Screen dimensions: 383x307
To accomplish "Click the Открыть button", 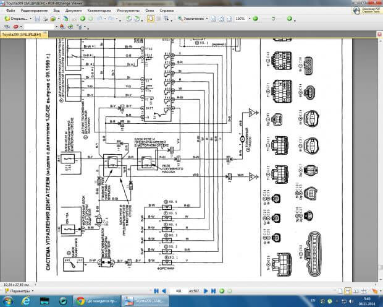I will pos(15,19).
